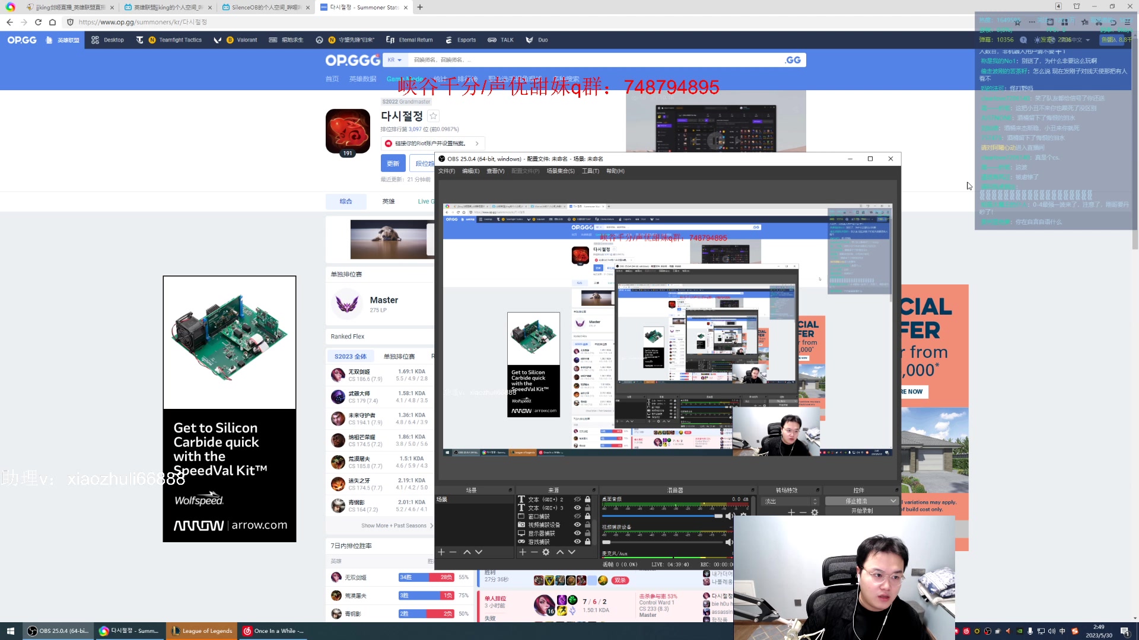Open OBS 工具(T) menu
The width and height of the screenshot is (1139, 640).
(x=590, y=171)
